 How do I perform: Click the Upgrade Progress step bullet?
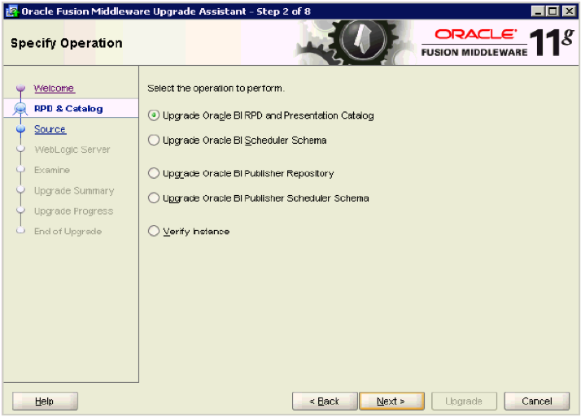(21, 211)
